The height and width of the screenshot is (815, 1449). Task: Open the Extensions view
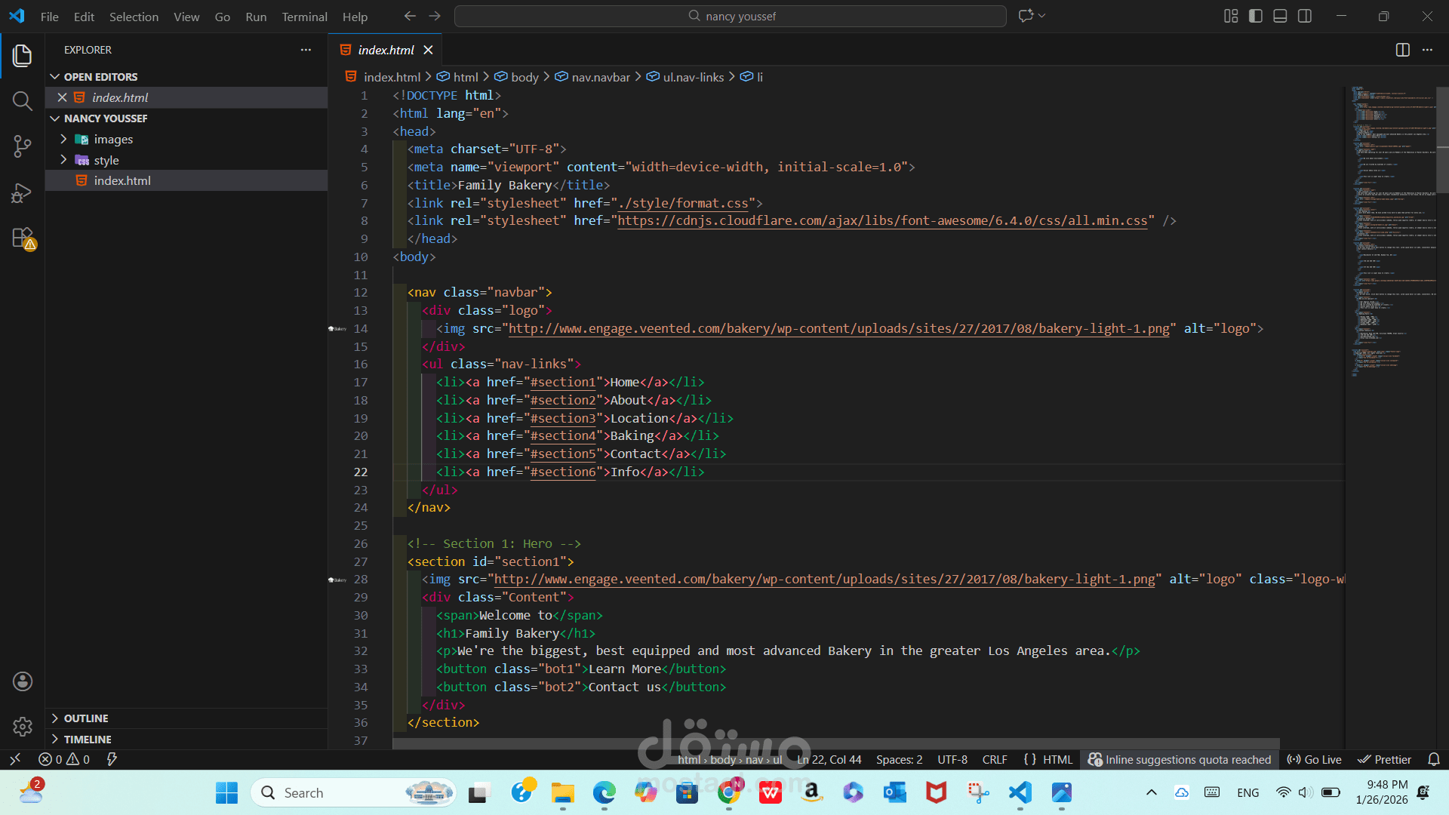pos(23,238)
